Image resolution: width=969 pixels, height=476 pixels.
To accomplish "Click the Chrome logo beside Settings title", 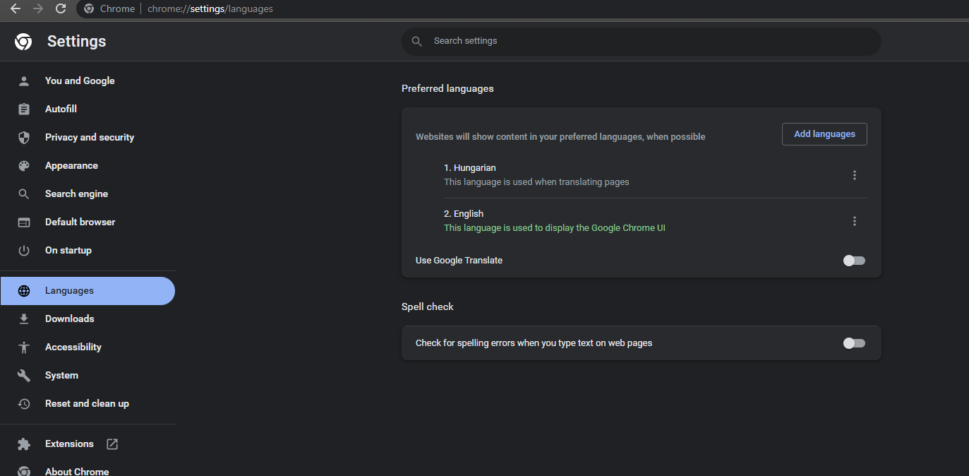I will 23,42.
